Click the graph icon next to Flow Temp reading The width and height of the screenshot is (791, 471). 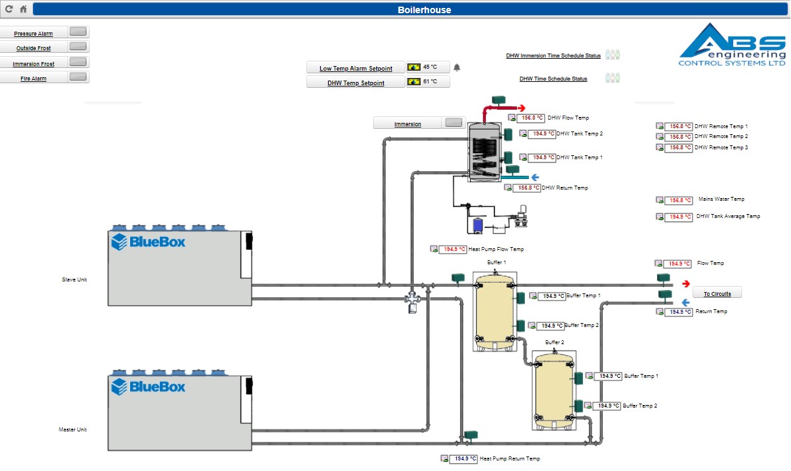tap(660, 263)
